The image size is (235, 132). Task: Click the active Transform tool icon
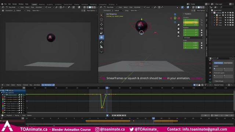point(101,37)
